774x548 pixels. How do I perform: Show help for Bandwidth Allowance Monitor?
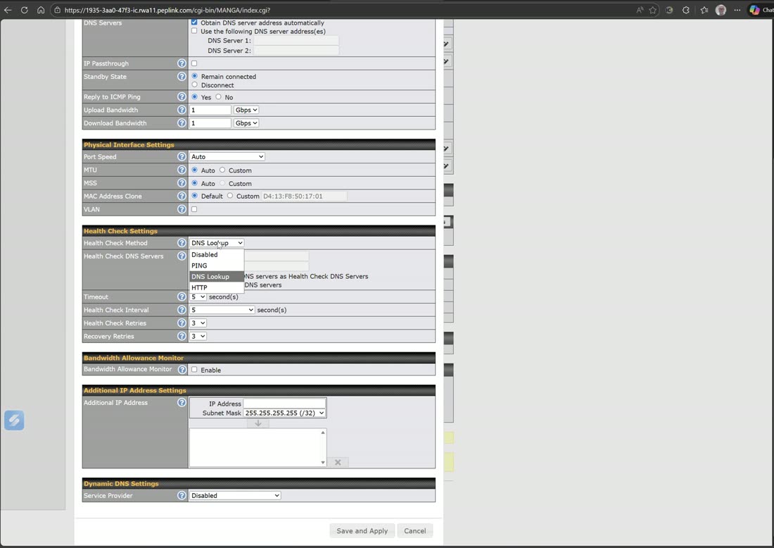click(x=182, y=370)
